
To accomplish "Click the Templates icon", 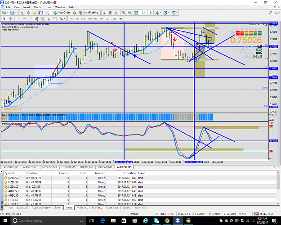I will pyautogui.click(x=173, y=13).
